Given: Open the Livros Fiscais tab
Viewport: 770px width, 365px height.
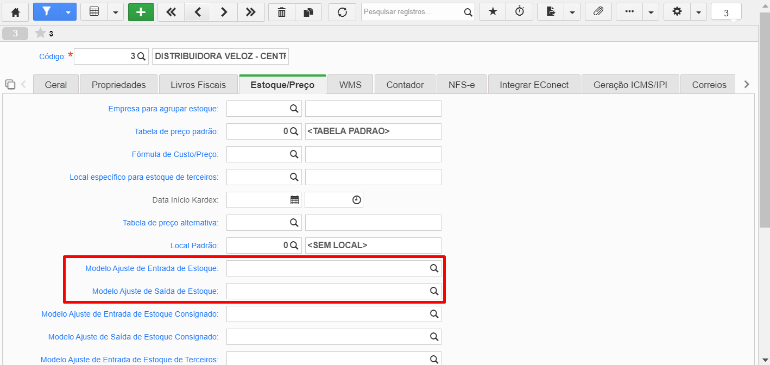Looking at the screenshot, I should click(198, 85).
